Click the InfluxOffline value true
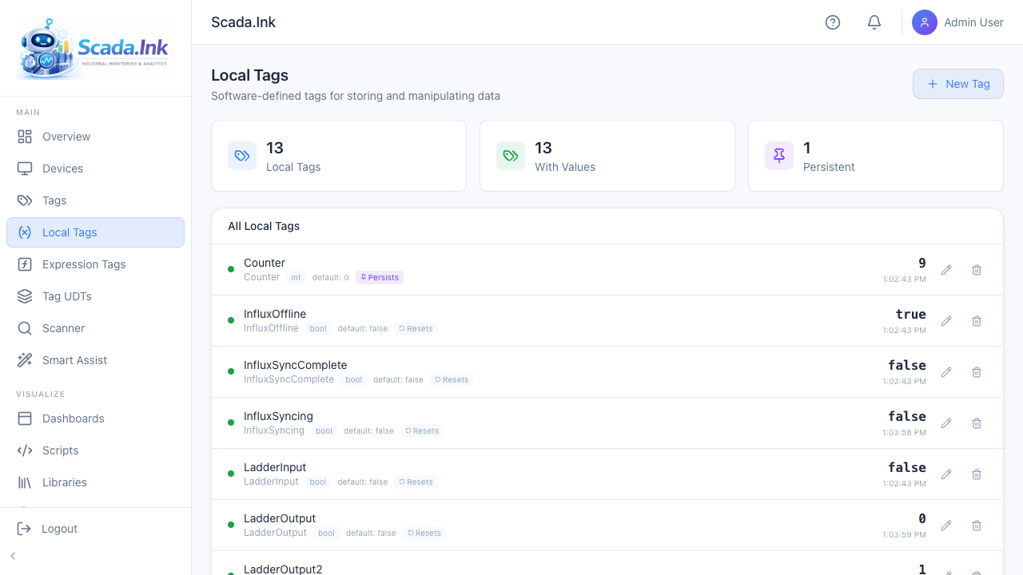The width and height of the screenshot is (1023, 575). (x=911, y=314)
